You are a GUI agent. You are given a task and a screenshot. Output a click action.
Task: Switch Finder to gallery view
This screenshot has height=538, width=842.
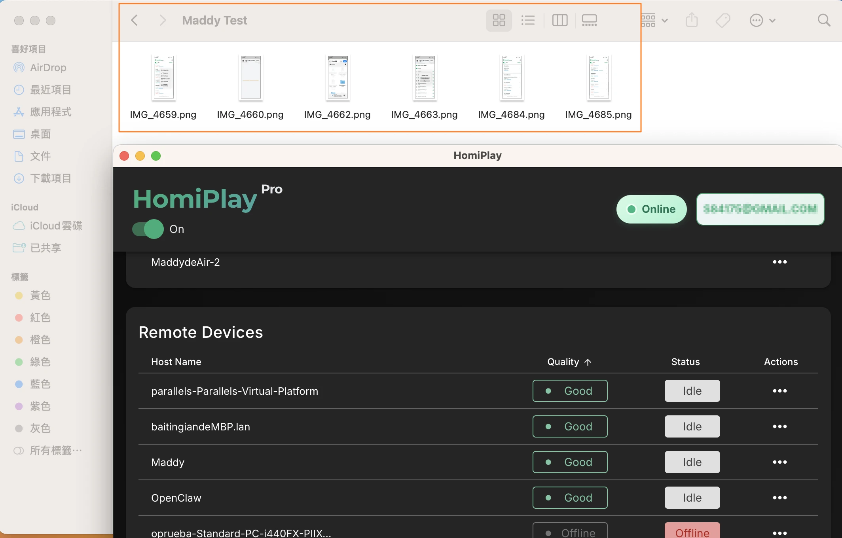tap(589, 20)
